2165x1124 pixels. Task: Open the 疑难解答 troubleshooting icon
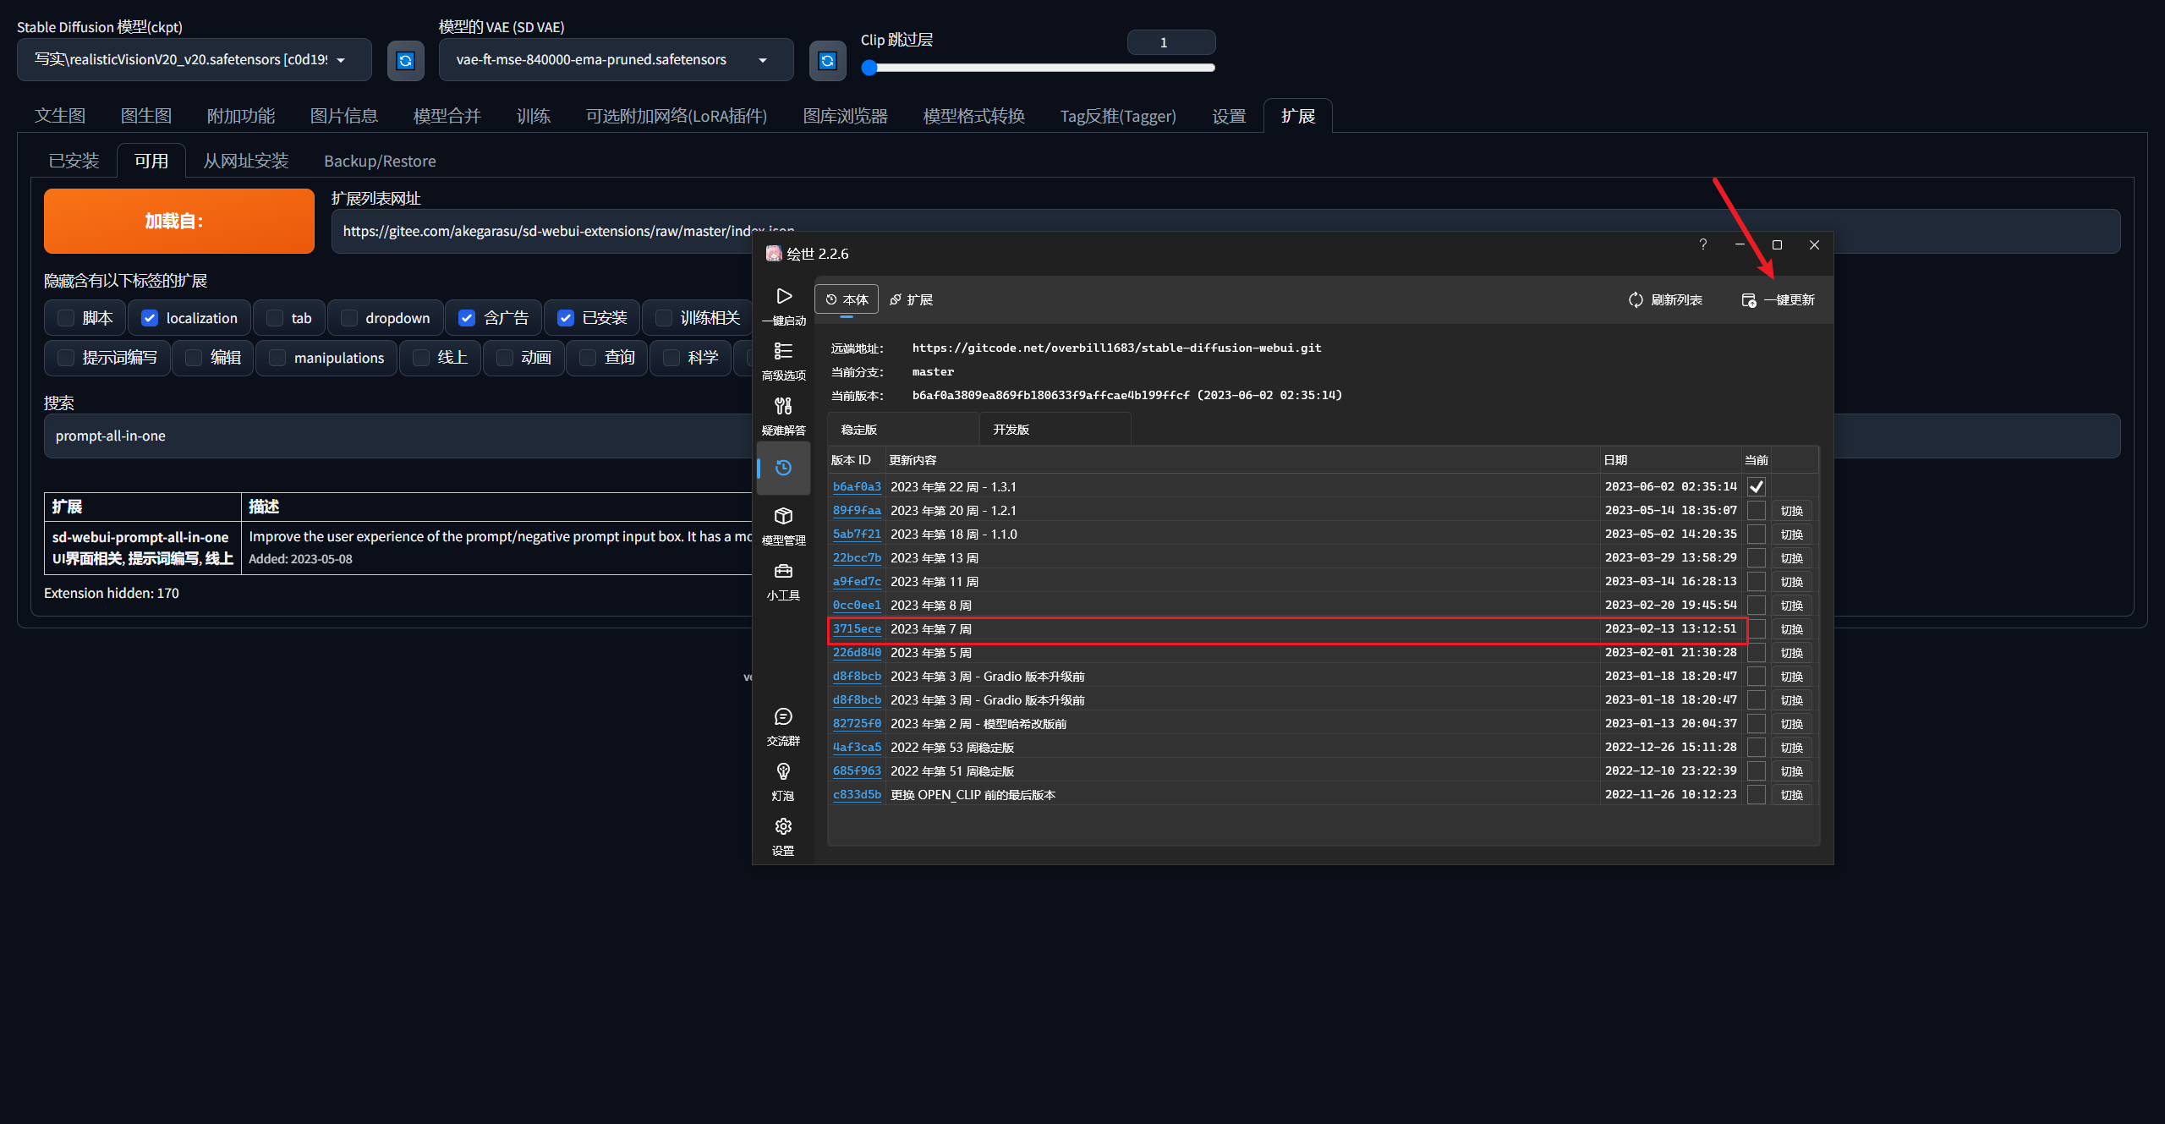coord(783,407)
